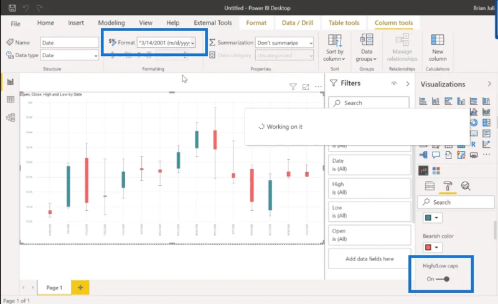This screenshot has height=304, width=498.
Task: Switch to the Table tools tab
Action: 344,23
